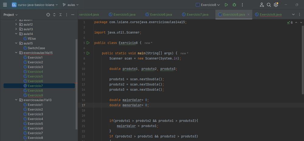Select Exercicio9 under exercicioaulas14a15
304x141 pixels.
click(x=35, y=95)
